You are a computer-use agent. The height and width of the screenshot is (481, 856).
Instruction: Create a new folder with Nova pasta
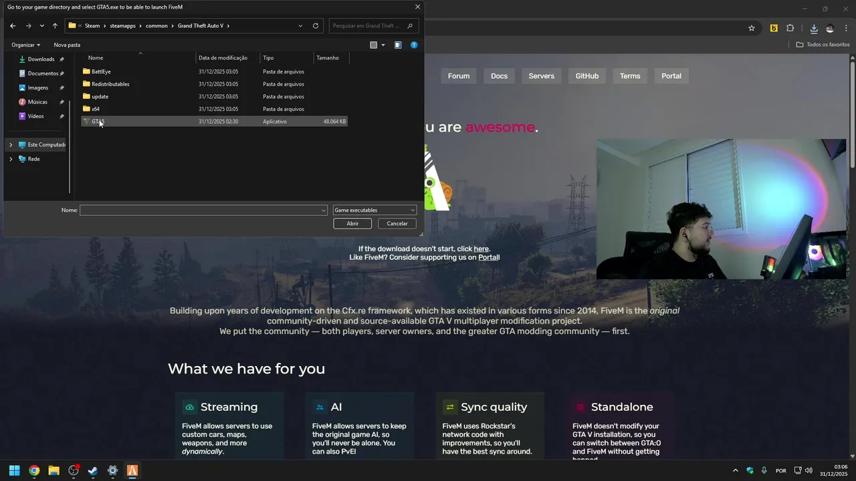pyautogui.click(x=67, y=45)
